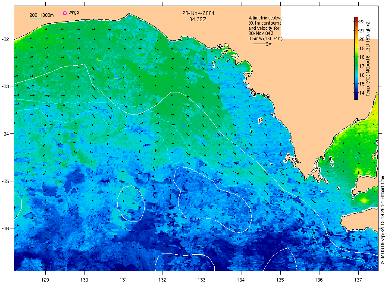Click the 18 value on the color scale
Screen dimensions: 388x285
362,57
